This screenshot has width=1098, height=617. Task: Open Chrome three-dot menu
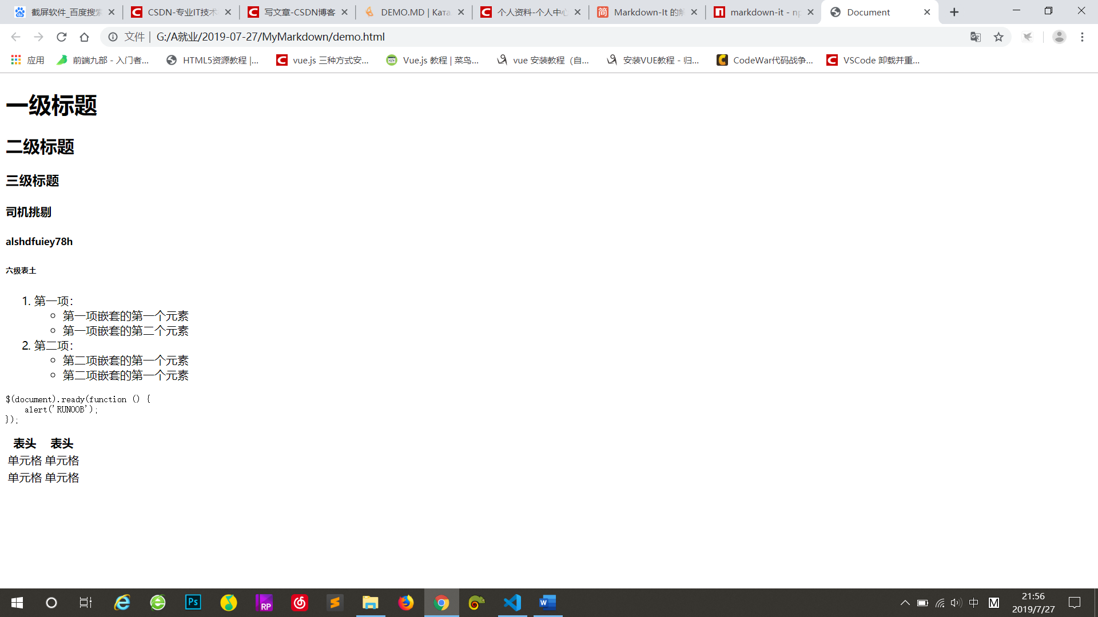[x=1082, y=37]
